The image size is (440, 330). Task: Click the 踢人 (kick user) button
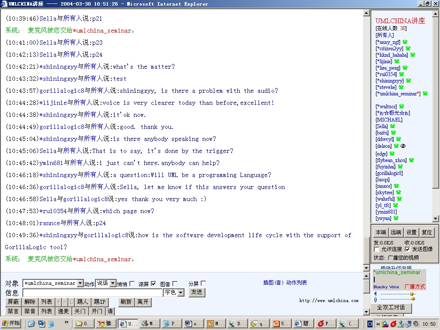[83, 302]
